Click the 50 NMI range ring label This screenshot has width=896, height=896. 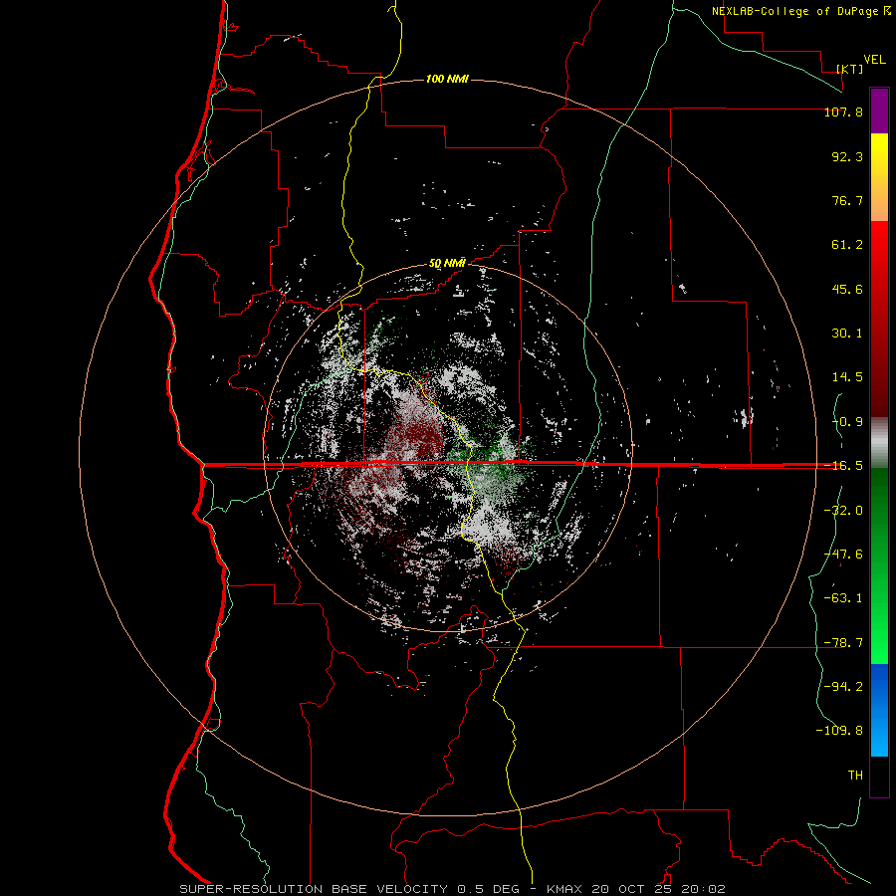[x=447, y=264]
